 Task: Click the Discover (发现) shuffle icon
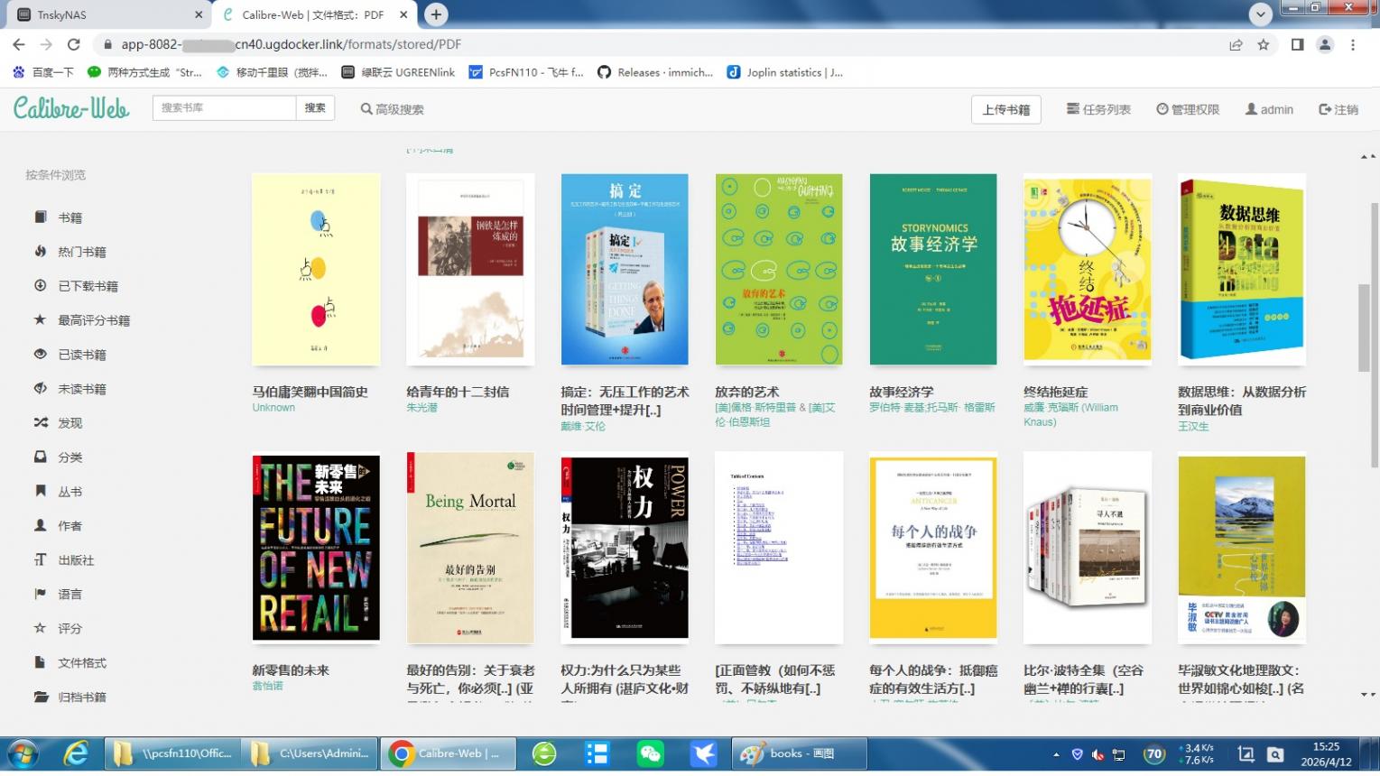tap(41, 423)
